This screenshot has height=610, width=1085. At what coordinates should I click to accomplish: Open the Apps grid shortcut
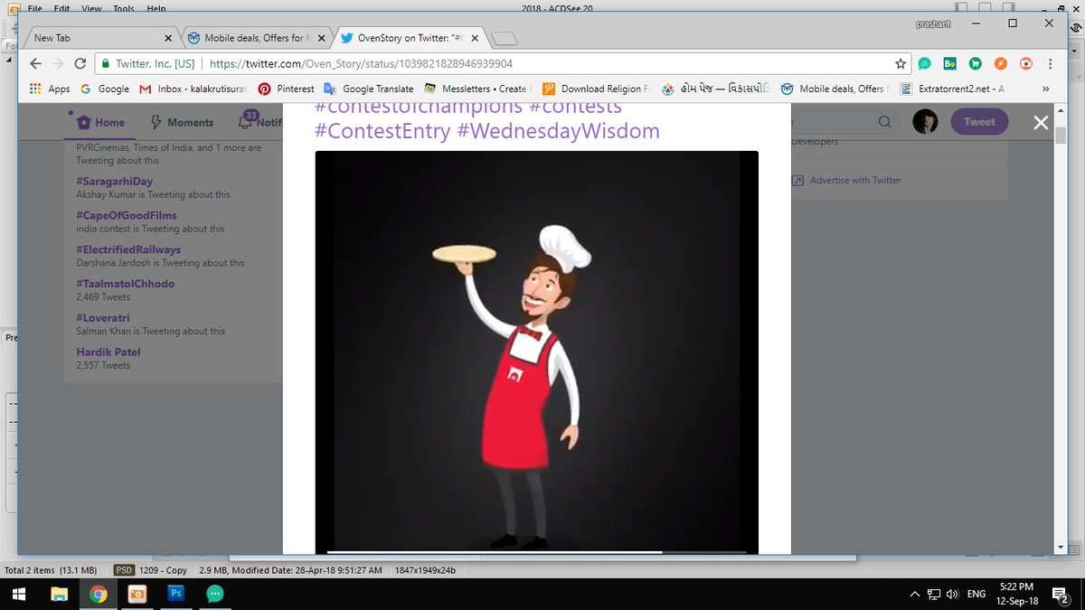coord(50,89)
